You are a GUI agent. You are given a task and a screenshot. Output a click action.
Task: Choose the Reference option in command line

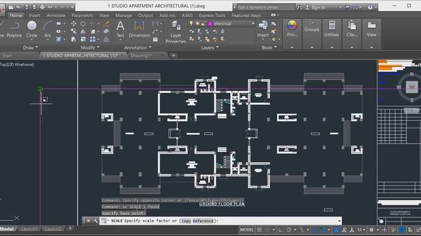203,221
